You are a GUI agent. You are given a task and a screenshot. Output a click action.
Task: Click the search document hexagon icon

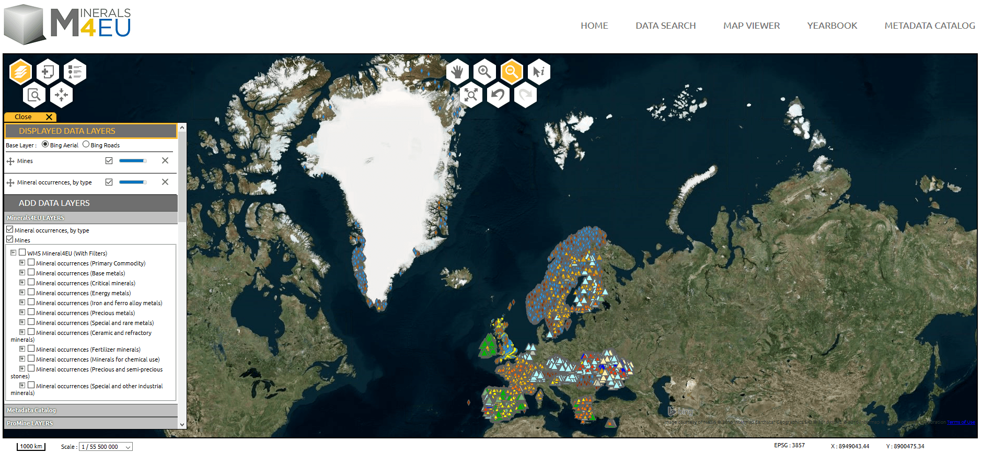(34, 95)
